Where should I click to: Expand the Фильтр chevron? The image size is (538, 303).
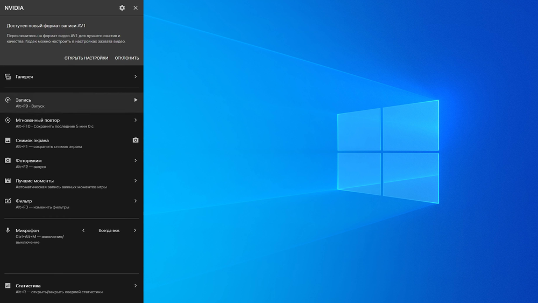coord(136,201)
